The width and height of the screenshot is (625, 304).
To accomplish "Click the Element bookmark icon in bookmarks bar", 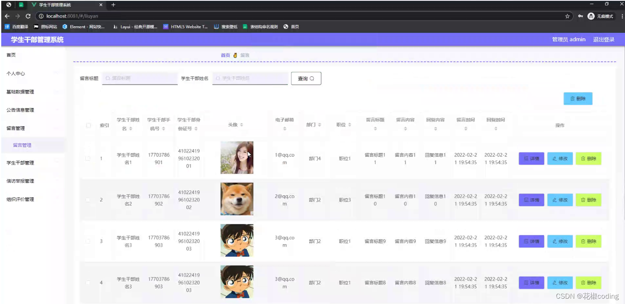I will pos(64,27).
